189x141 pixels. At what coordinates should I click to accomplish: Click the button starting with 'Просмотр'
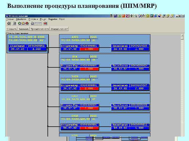pyautogui.click(x=40, y=29)
